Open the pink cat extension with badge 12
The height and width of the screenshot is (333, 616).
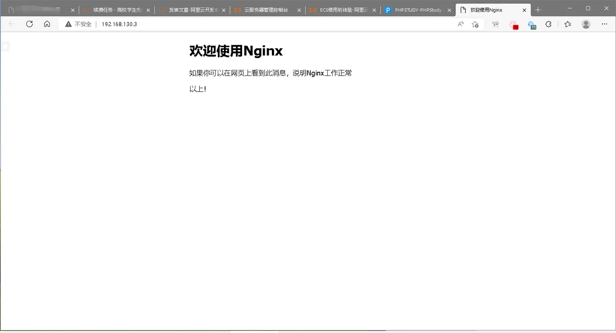point(513,25)
